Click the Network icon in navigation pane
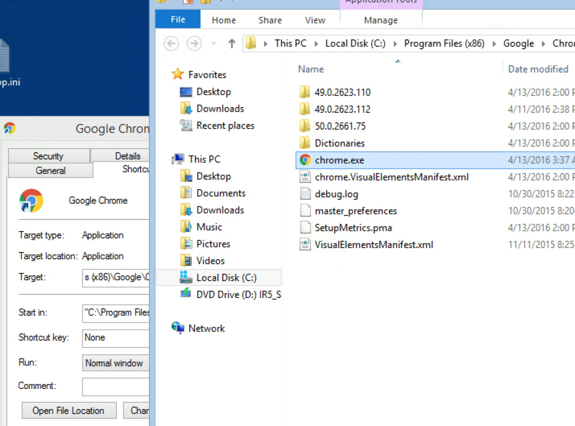This screenshot has width=575, height=426. click(x=178, y=327)
